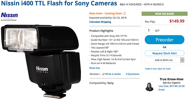The width and height of the screenshot is (189, 100).
Task: Click Trade In Your Gear for Cash
Action: pos(158,69)
